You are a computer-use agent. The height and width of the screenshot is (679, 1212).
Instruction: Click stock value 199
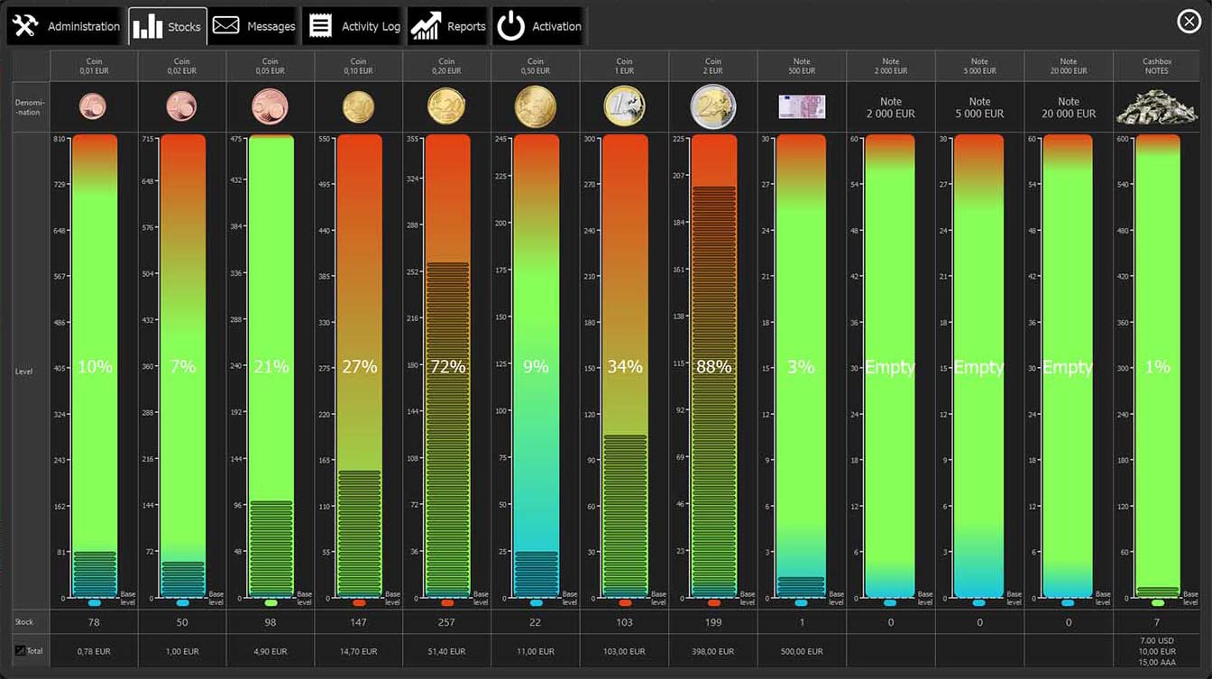713,622
